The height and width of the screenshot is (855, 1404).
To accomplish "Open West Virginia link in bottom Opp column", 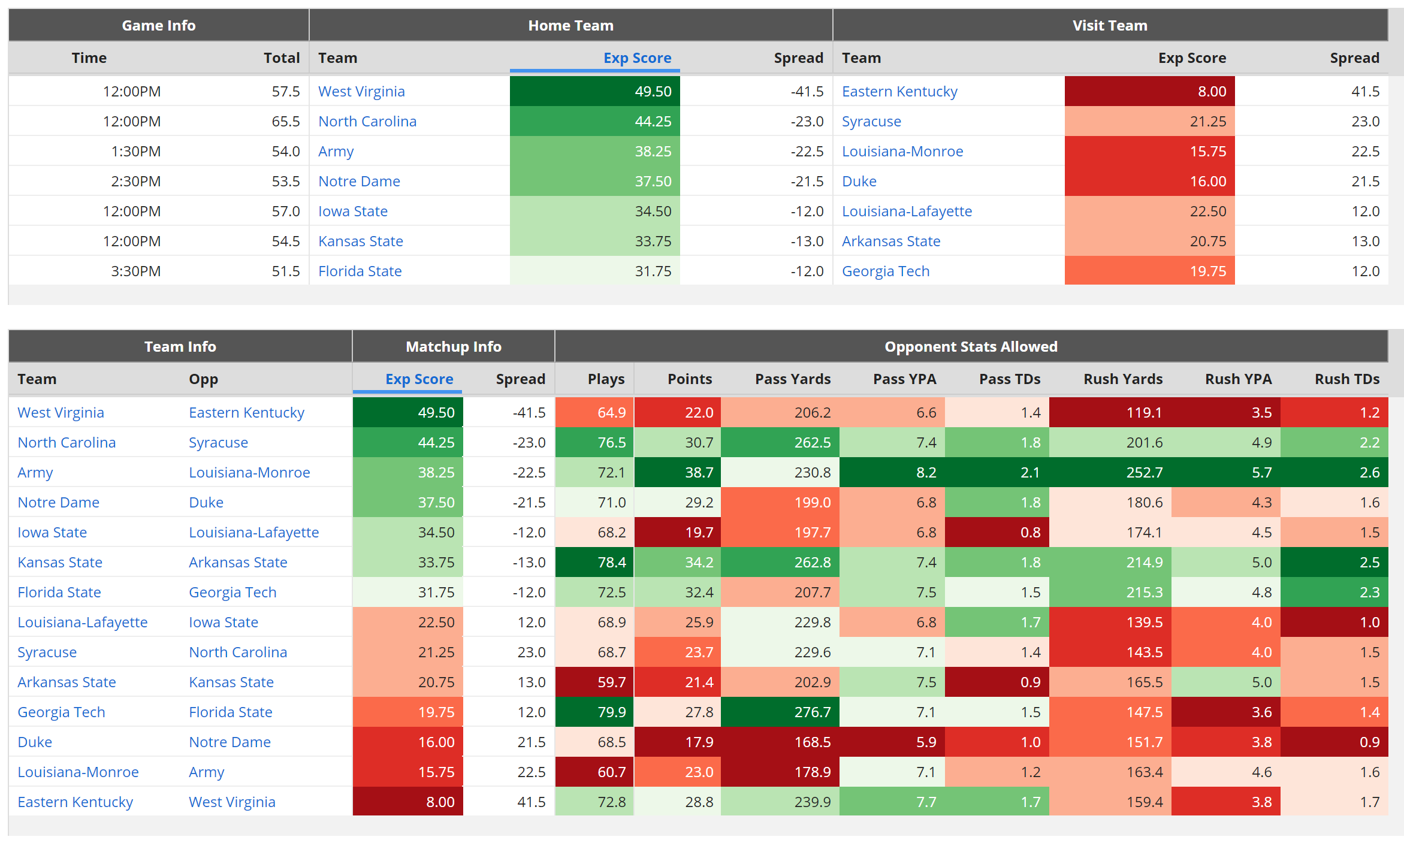I will (232, 802).
